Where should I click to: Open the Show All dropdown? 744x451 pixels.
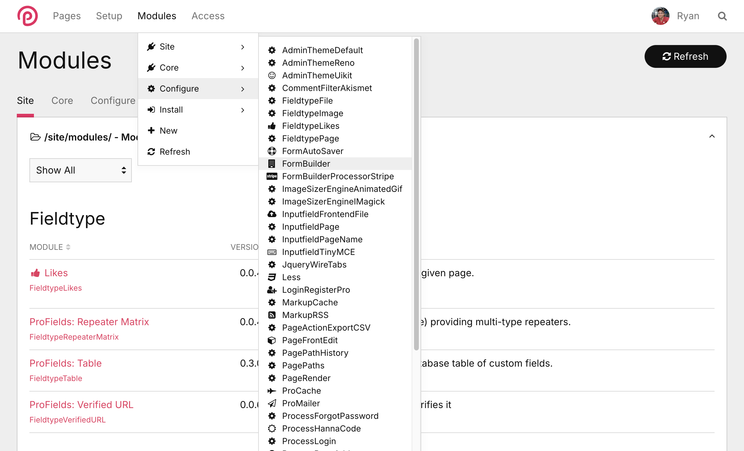click(80, 170)
